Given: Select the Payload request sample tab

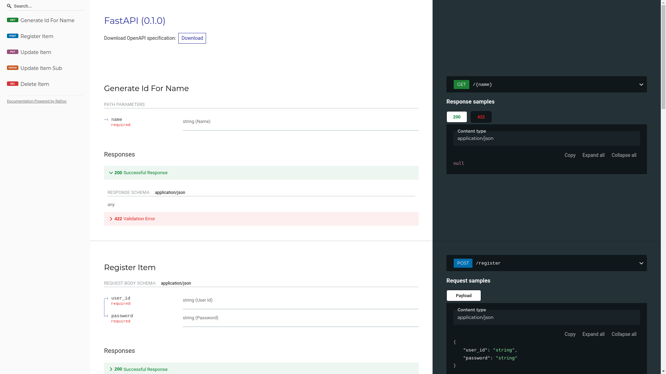Looking at the screenshot, I should 463,296.
